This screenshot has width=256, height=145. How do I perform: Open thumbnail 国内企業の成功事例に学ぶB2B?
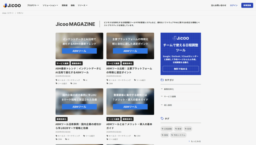79,102
